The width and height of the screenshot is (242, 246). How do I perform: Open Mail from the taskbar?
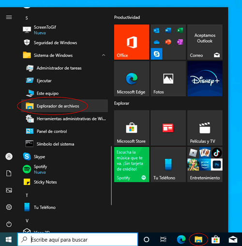233,239
